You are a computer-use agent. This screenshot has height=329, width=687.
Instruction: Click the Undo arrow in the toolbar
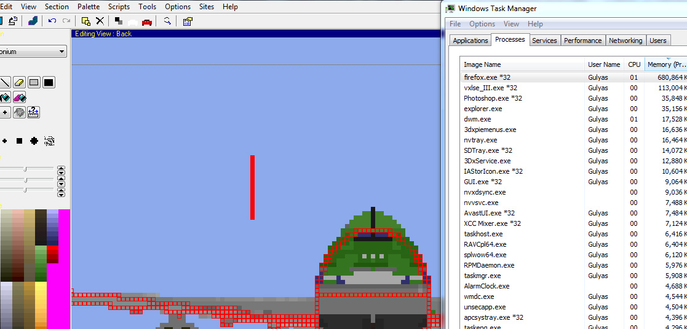[52, 21]
